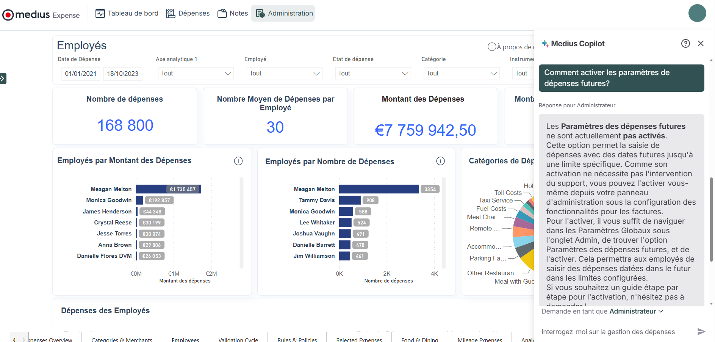Viewport: 715px width, 342px height.
Task: Open the Axe analytique 1 dropdown
Action: pos(196,73)
